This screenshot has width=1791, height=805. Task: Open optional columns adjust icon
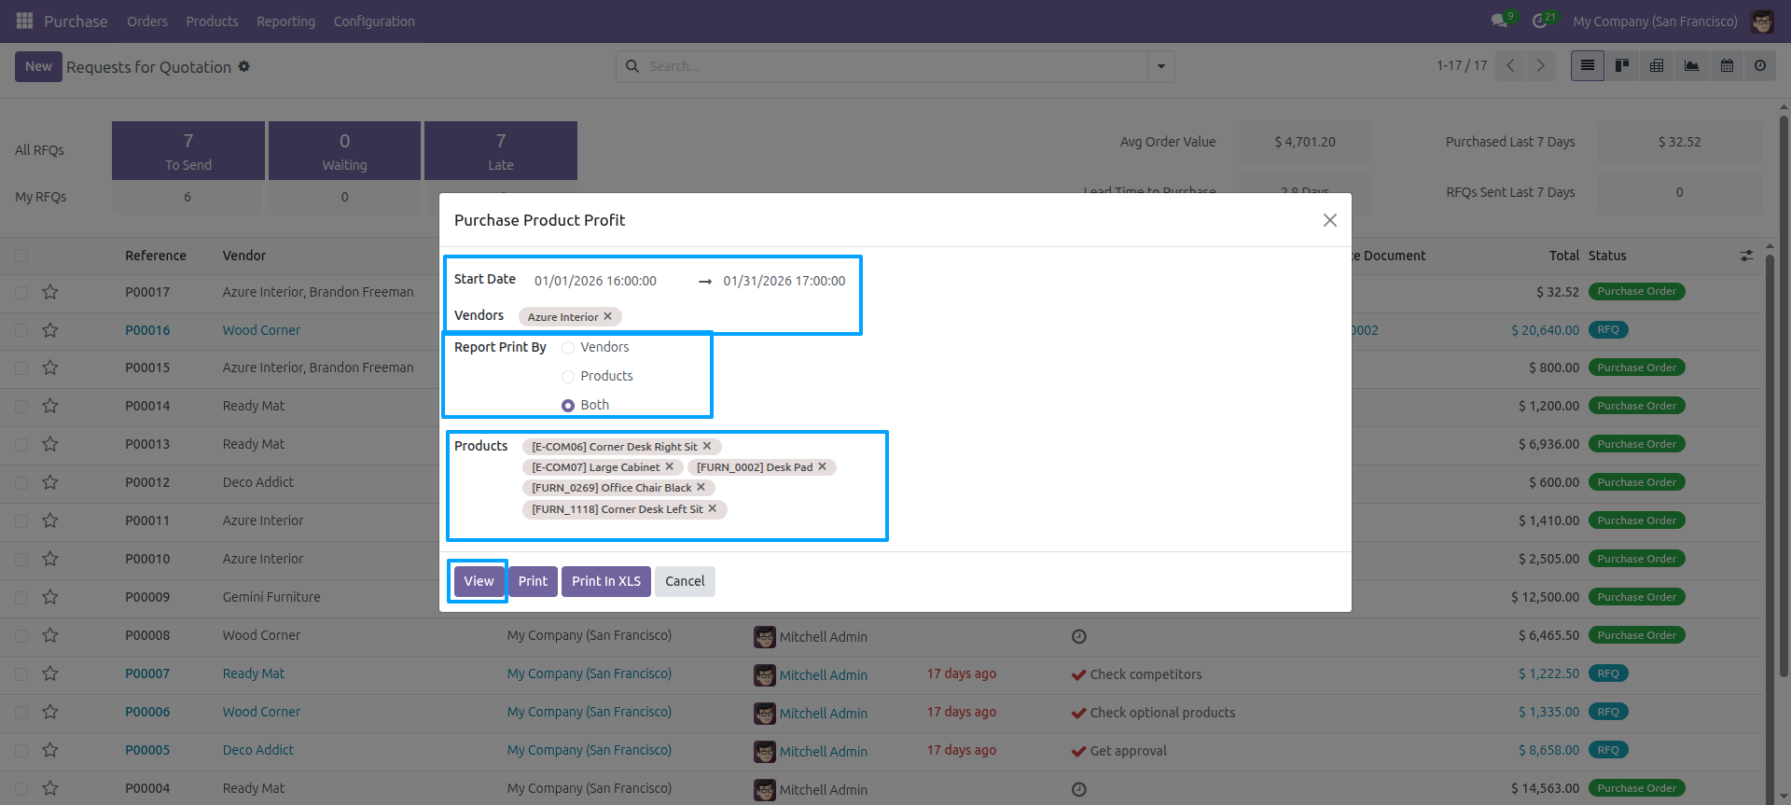coord(1746,256)
